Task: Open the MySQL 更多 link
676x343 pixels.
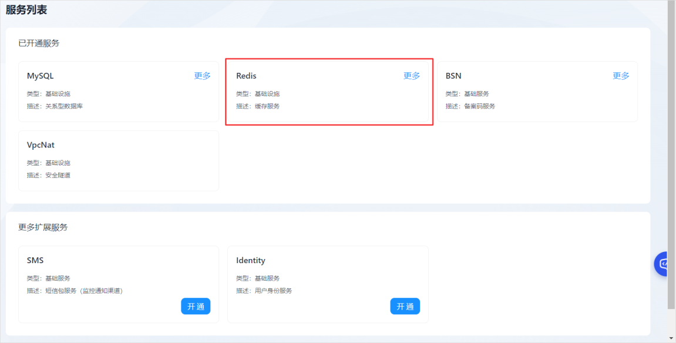Action: pos(202,76)
